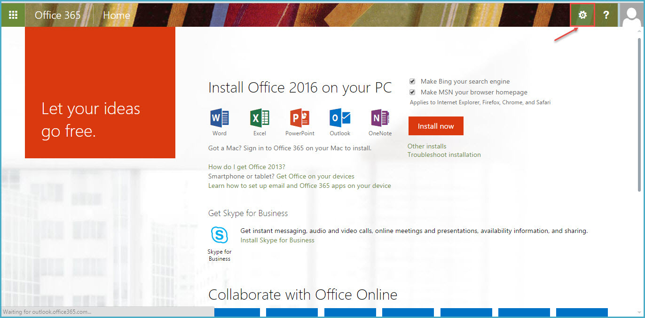
Task: Open the Settings gear icon
Action: [x=582, y=15]
